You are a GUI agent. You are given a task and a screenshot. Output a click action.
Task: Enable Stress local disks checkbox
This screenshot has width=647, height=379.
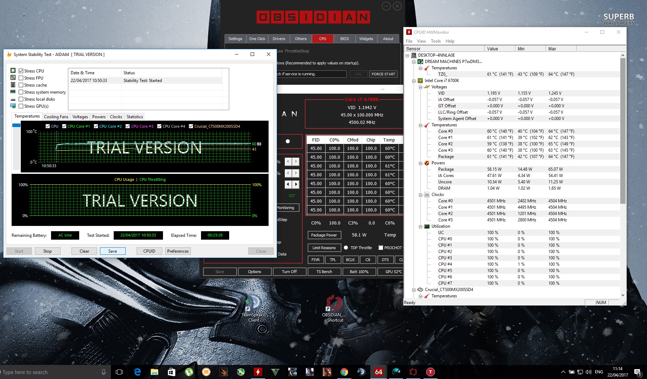[21, 99]
